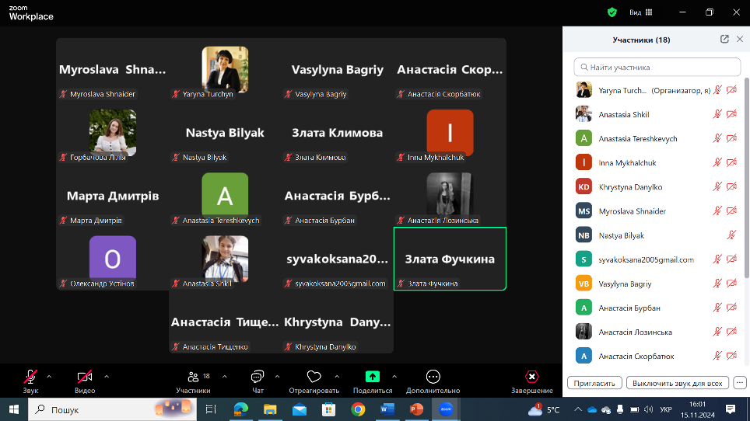Select Inna Mykhalchuk video tile

point(450,133)
